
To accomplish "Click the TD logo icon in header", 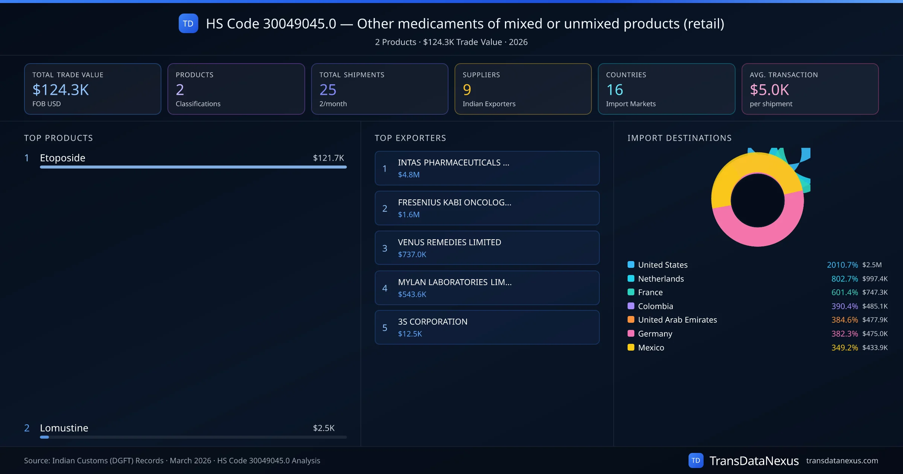I will point(188,24).
